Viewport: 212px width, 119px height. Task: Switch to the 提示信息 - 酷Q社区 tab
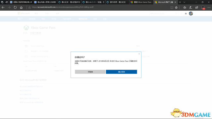(117, 2)
